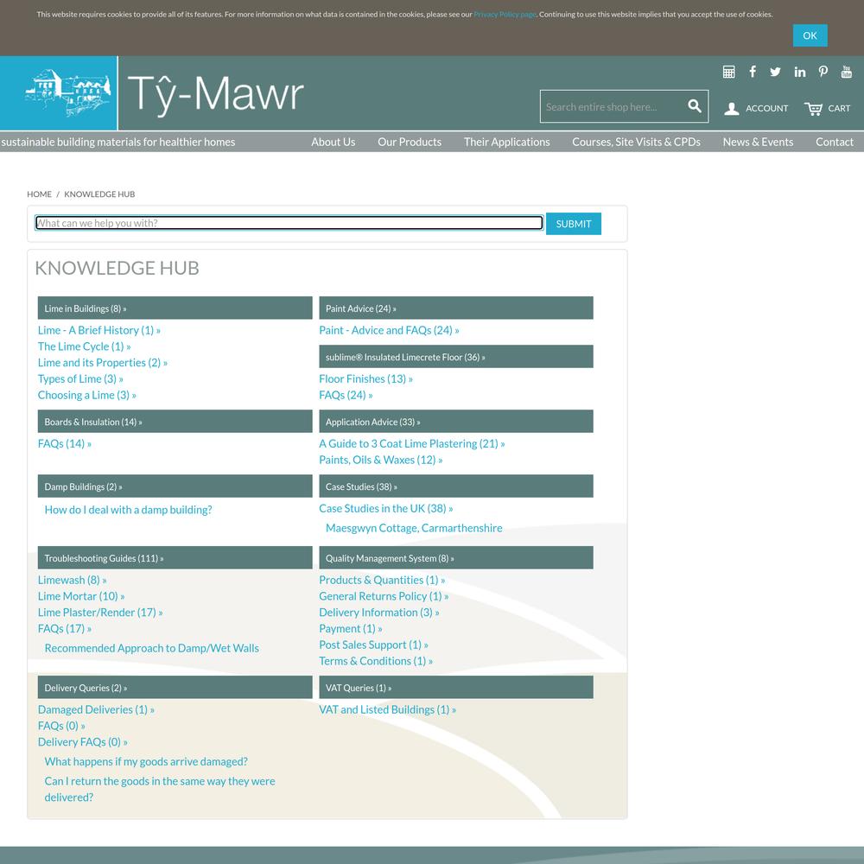The height and width of the screenshot is (864, 864).
Task: Open Case Studies (38) header
Action: (x=455, y=486)
